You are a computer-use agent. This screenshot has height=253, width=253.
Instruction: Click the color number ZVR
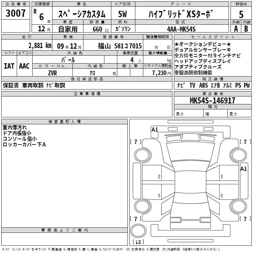(x=52, y=73)
